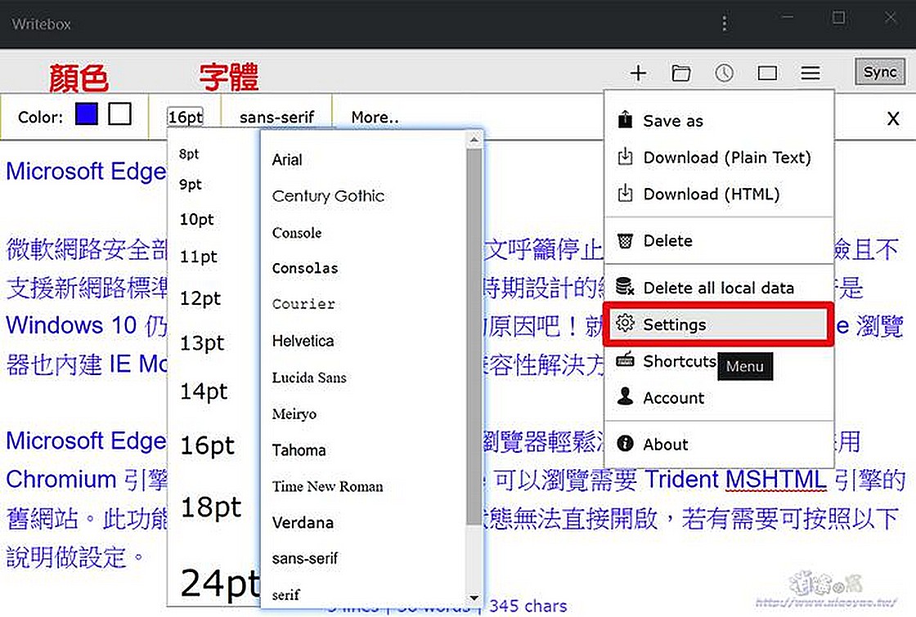Image resolution: width=916 pixels, height=617 pixels.
Task: Close the formatting bar with X
Action: [x=892, y=118]
